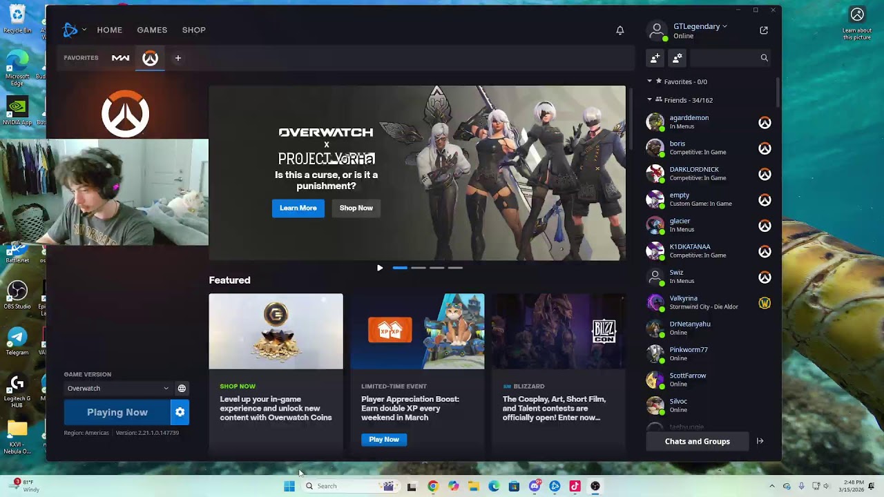Open File Explorer from taskbar

pyautogui.click(x=473, y=486)
